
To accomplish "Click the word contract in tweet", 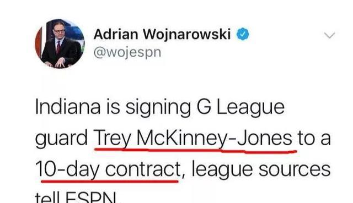I will [143, 169].
